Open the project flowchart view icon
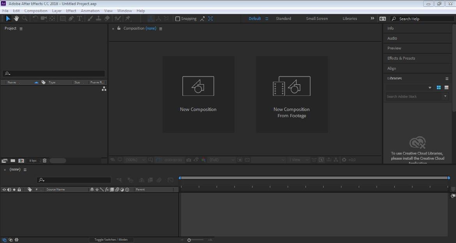The width and height of the screenshot is (456, 243). point(104,89)
